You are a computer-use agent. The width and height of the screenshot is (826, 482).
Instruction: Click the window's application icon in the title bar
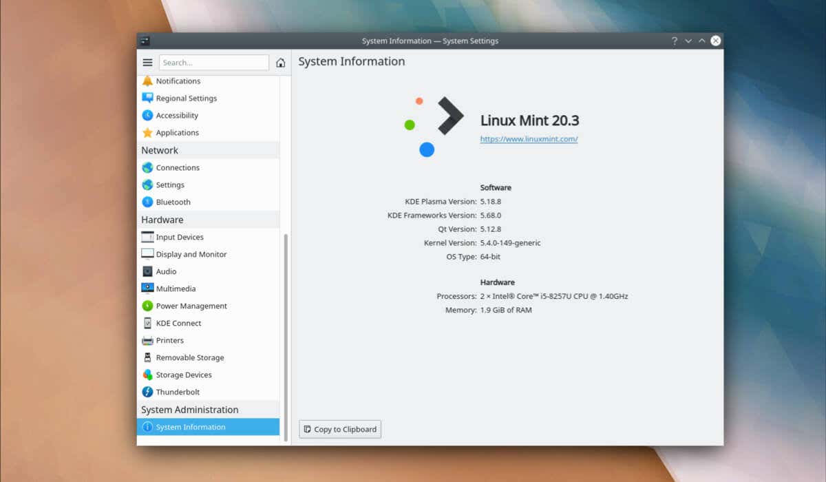[144, 41]
